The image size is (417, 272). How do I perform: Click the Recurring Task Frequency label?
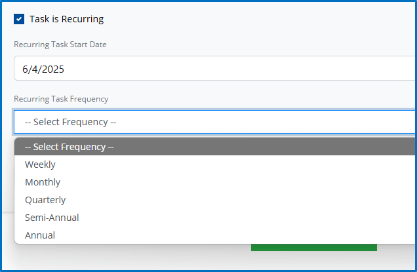(61, 99)
